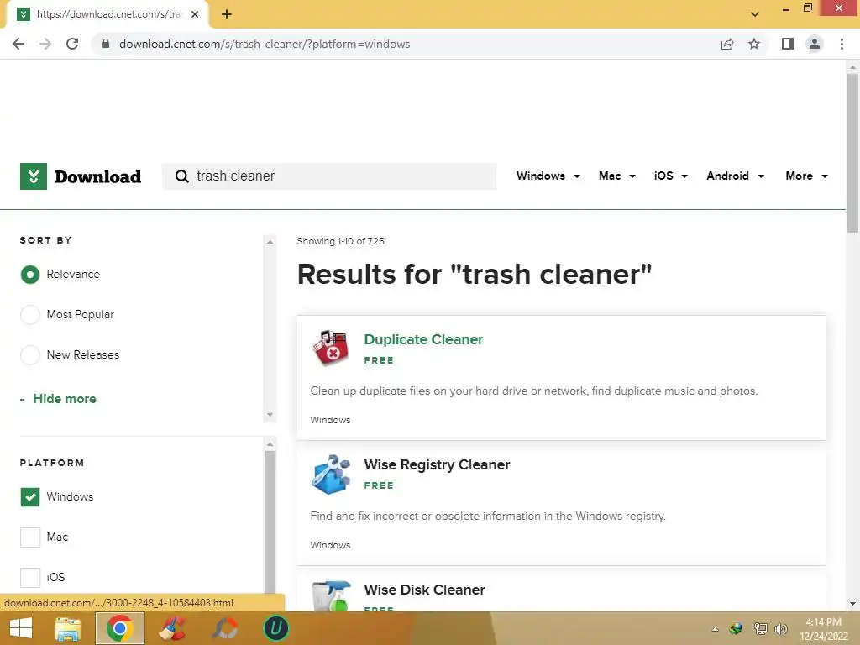Open the Duplicate Cleaner app icon
This screenshot has height=645, width=860.
(x=330, y=348)
